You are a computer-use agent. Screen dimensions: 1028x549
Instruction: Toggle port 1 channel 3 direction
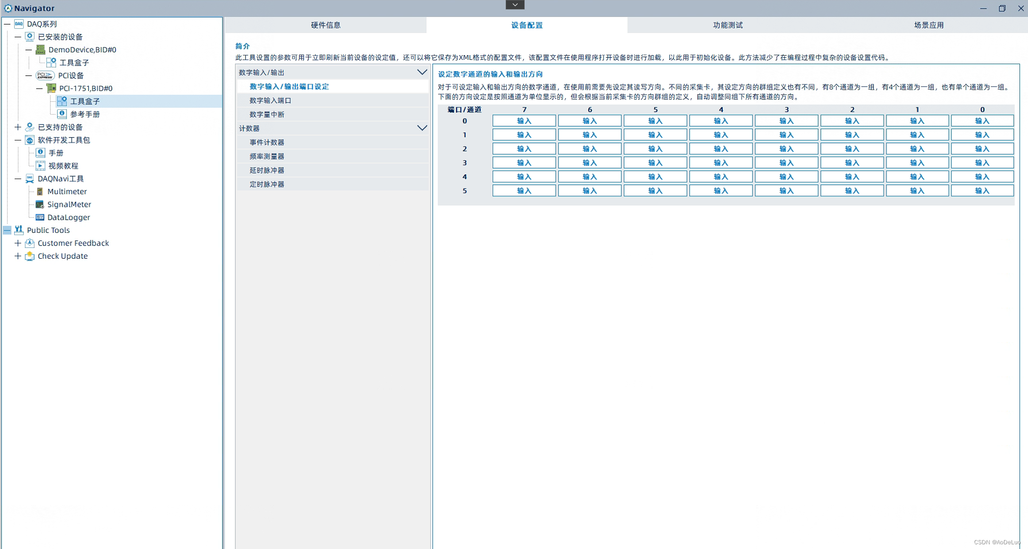(x=786, y=135)
